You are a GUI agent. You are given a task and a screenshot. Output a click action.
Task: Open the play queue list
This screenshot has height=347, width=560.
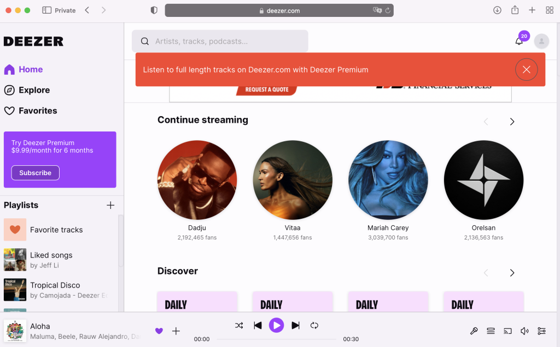point(491,331)
